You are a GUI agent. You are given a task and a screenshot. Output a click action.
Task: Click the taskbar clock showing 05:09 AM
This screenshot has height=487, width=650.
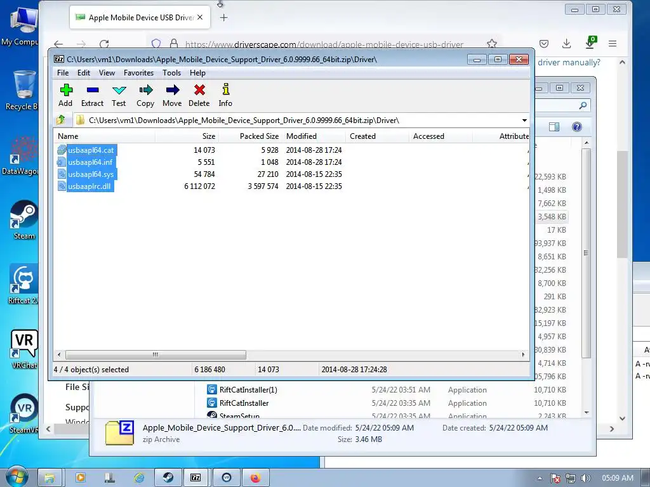click(617, 478)
